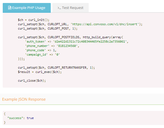Switch to the Test Request tab
Image resolution: width=164 pixels, height=128 pixels.
tap(70, 8)
